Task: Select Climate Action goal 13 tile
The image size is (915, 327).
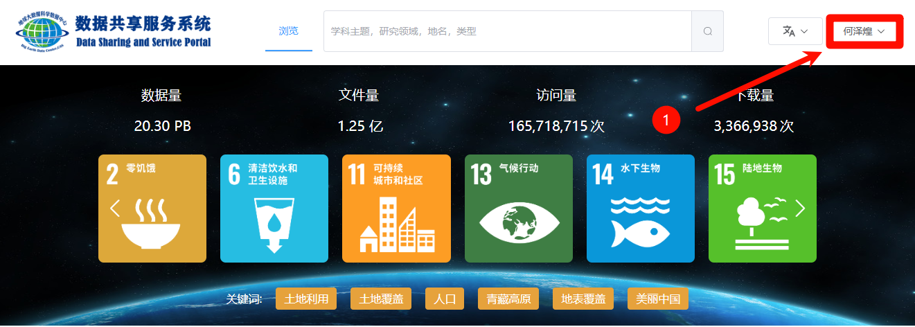Action: coord(518,209)
